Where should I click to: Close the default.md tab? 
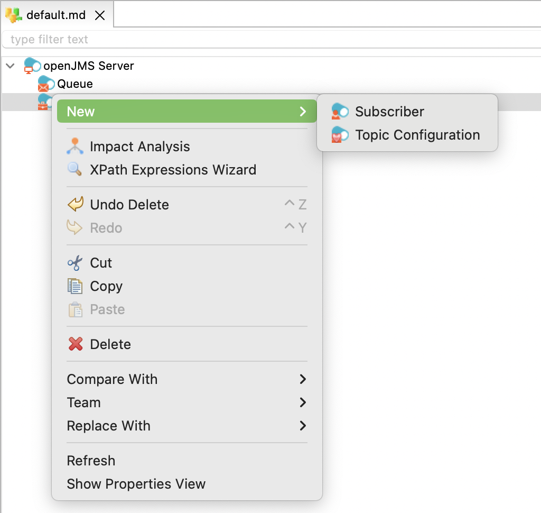pyautogui.click(x=100, y=15)
